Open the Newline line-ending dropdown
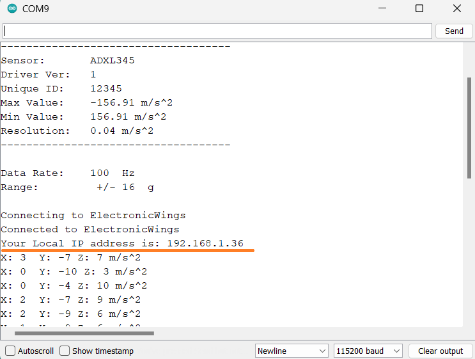Viewport: 475px width, 359px height. (x=292, y=351)
